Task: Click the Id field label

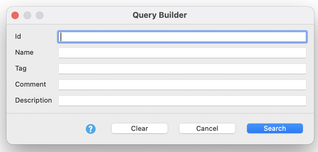Action: point(18,36)
